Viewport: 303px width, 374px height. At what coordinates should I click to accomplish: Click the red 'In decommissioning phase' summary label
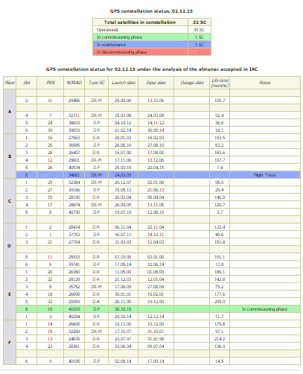pos(121,52)
